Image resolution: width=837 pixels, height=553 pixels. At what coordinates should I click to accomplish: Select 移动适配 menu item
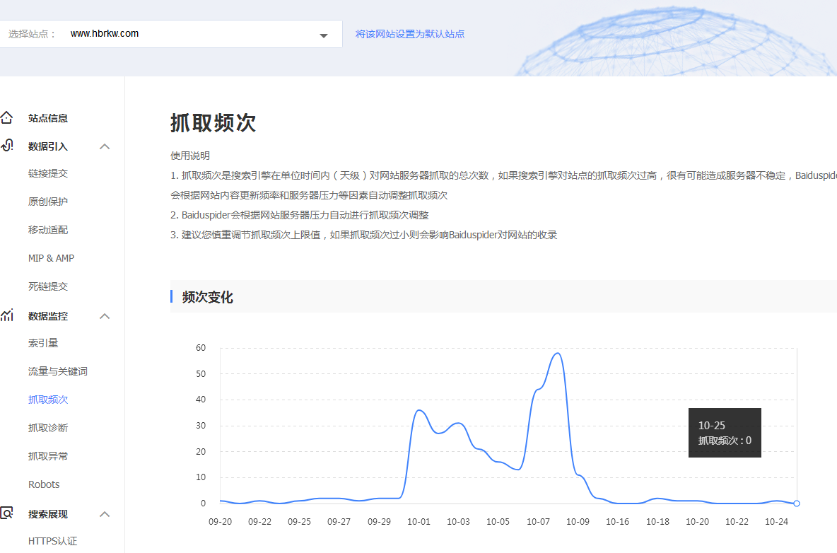pos(48,230)
